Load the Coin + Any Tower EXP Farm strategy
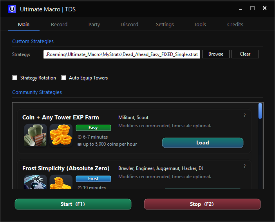The width and height of the screenshot is (275, 222). (203, 143)
